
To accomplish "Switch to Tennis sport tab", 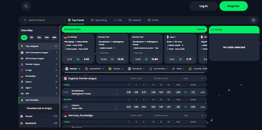I will point(116,69).
